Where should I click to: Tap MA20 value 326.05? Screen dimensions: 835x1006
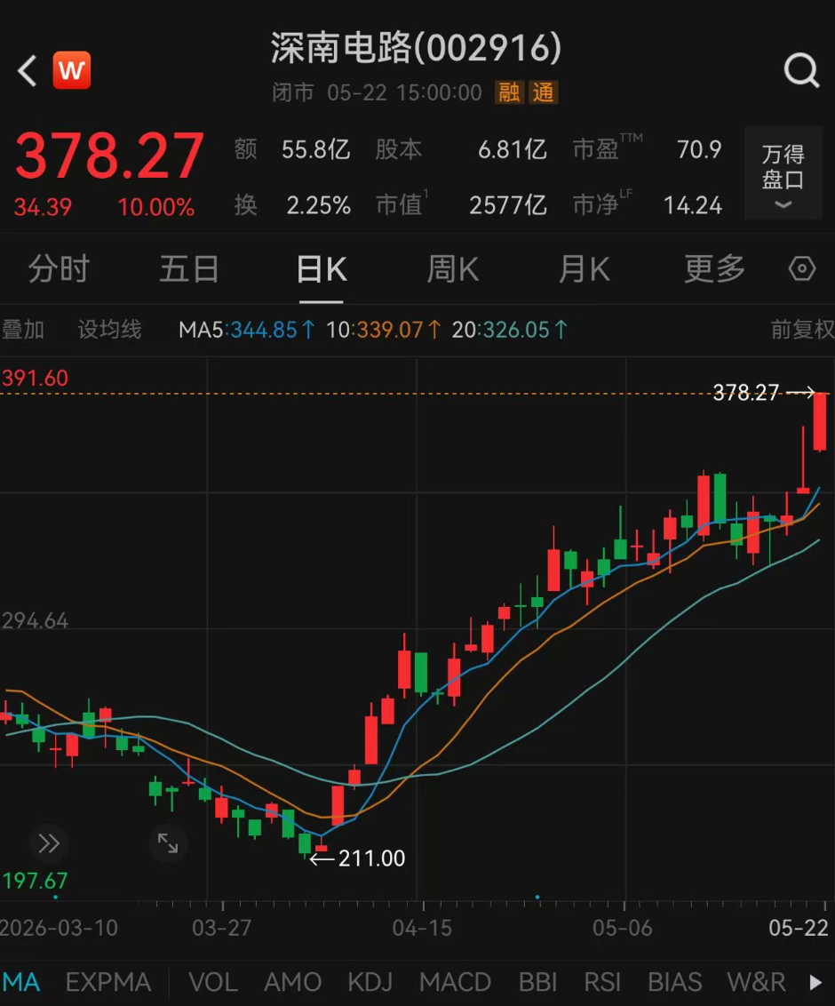coord(515,330)
